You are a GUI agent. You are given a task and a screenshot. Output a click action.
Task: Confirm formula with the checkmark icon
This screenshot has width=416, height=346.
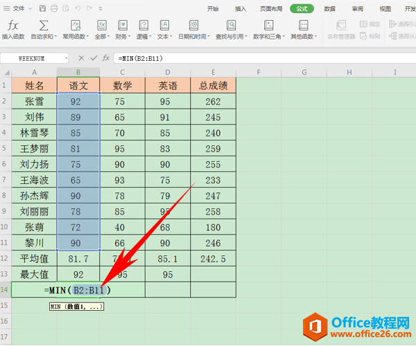[94, 58]
